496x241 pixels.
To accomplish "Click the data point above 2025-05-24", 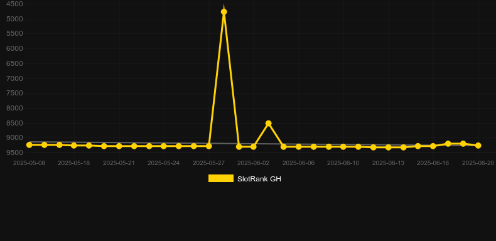I will point(163,146).
